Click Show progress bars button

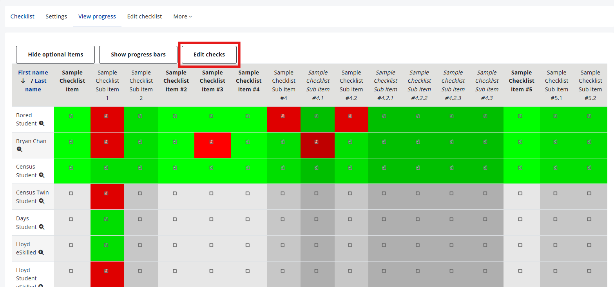point(138,54)
